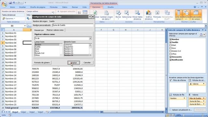The height and width of the screenshot is (117, 208).
Task: Click Cambiar origen de datos icon
Action: pos(106,15)
